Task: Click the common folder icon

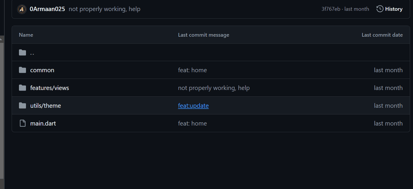Action: [x=22, y=70]
